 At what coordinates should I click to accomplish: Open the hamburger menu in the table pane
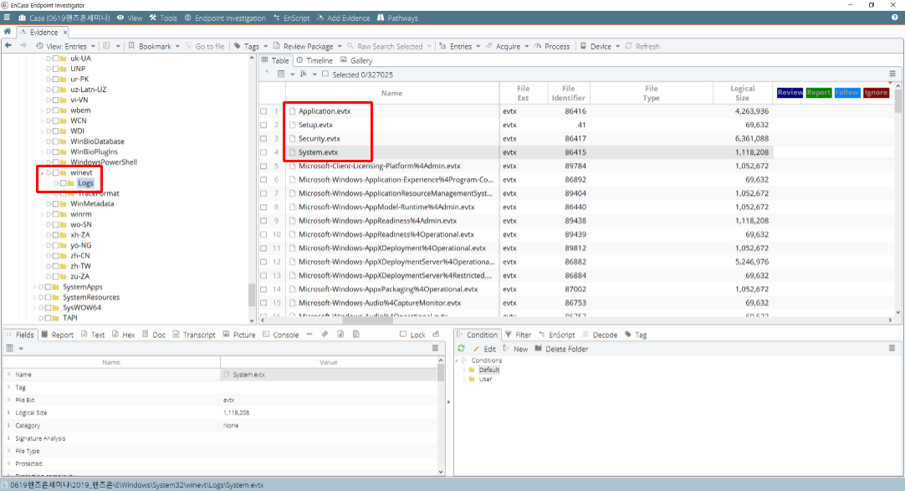coord(892,74)
